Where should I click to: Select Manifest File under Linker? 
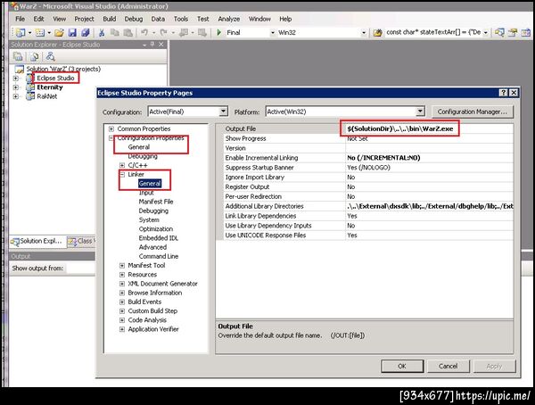156,202
